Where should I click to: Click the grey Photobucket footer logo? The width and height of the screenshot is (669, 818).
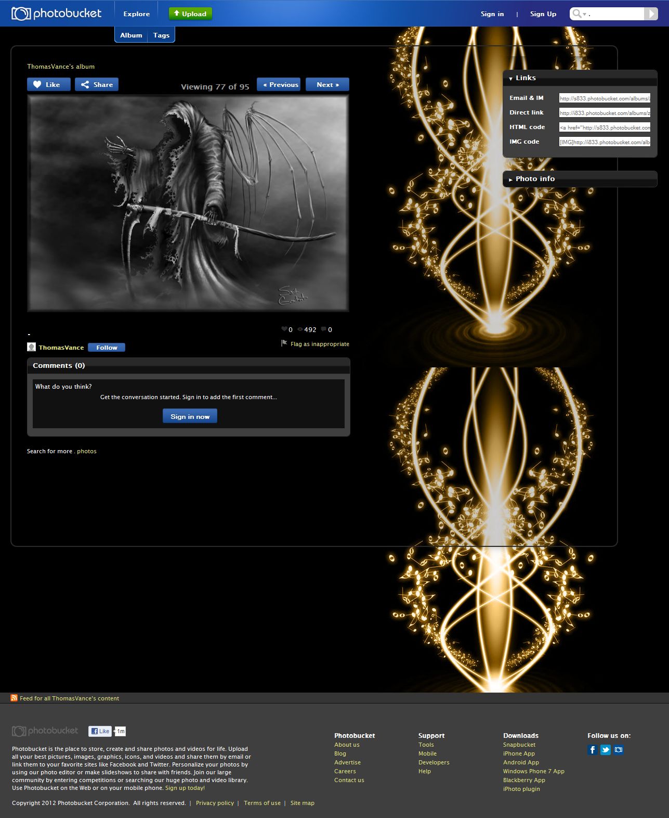coord(45,731)
